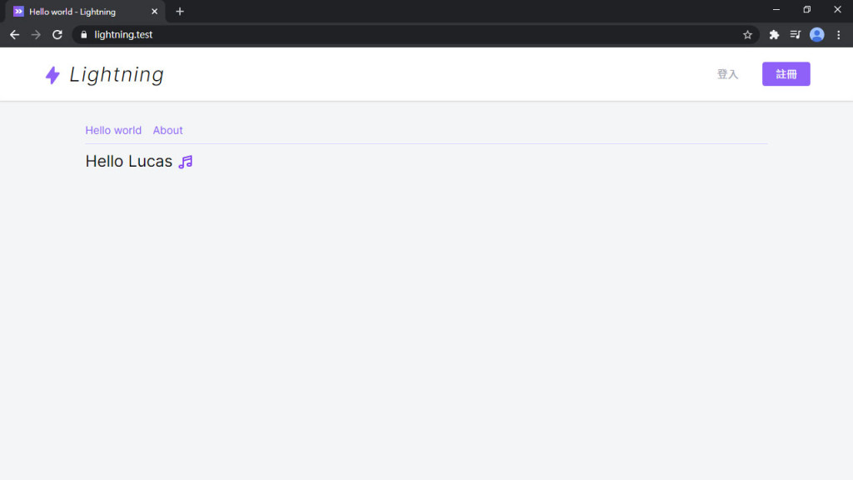Close the Hello world - Lightning tab
The image size is (853, 480).
pos(154,12)
